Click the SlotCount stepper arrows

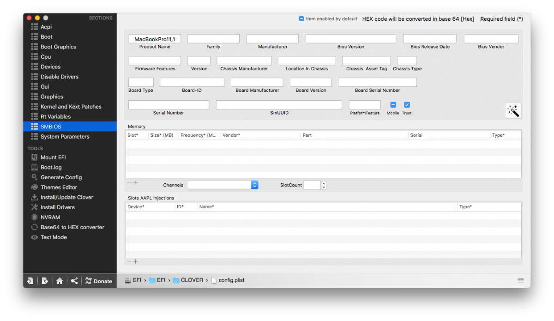324,185
